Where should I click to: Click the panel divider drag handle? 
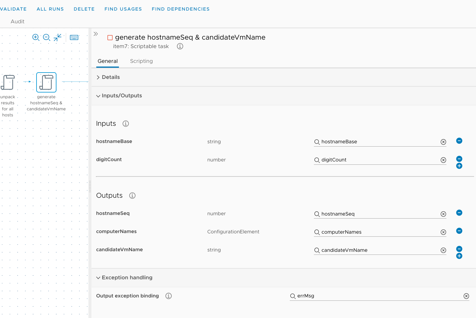coord(90,187)
